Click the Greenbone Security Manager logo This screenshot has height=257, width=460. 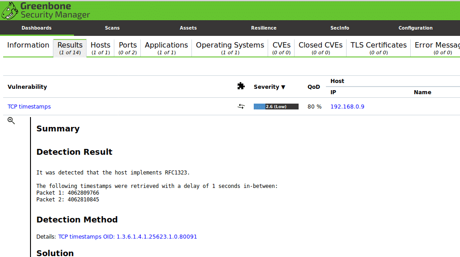(45, 11)
